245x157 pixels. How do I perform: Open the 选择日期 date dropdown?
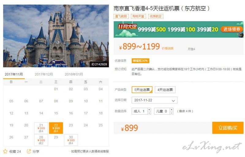(x=155, y=100)
